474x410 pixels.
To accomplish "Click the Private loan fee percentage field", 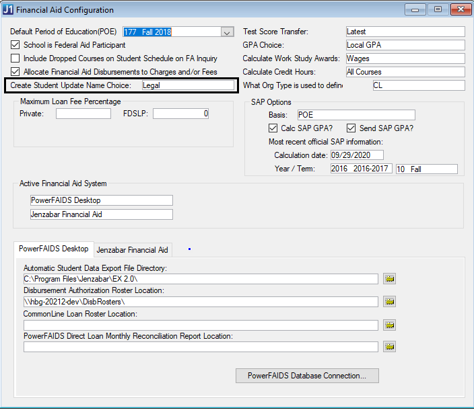I will point(83,114).
